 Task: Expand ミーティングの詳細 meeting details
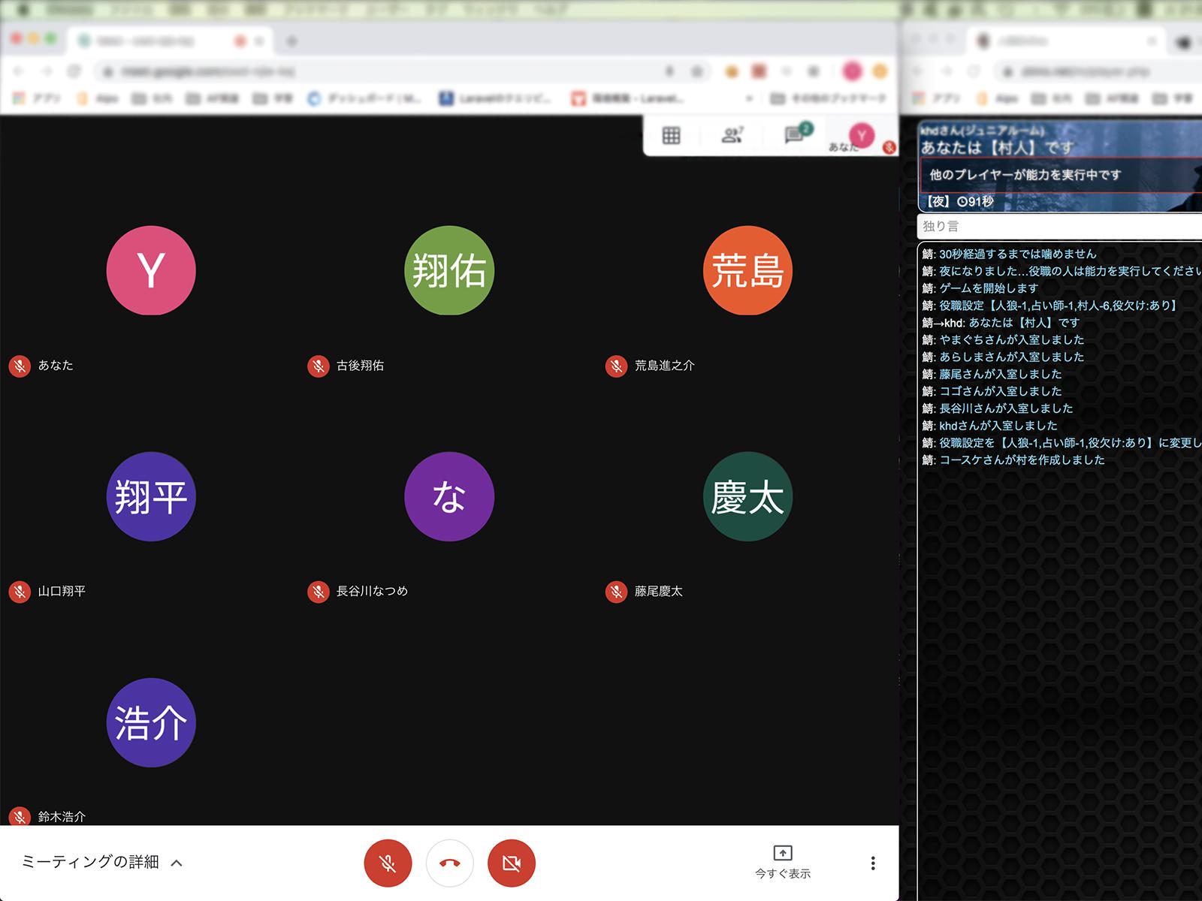102,862
